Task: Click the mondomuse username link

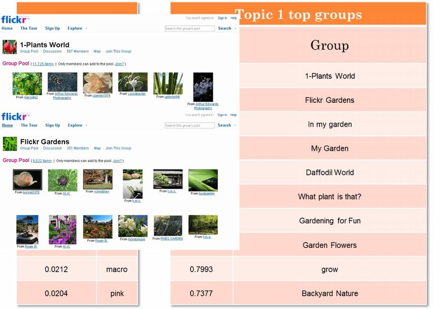Action: pyautogui.click(x=136, y=239)
